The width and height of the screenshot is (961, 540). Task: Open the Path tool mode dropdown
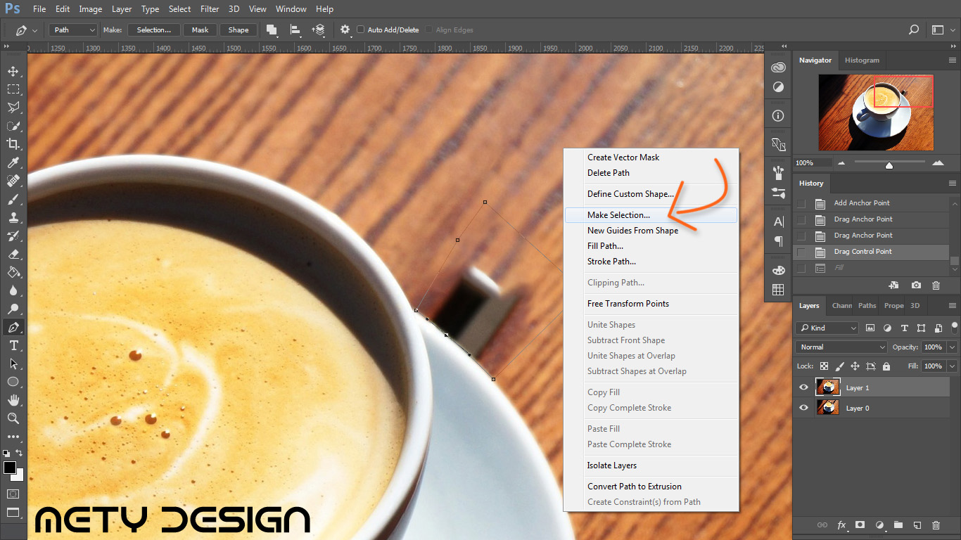point(73,30)
